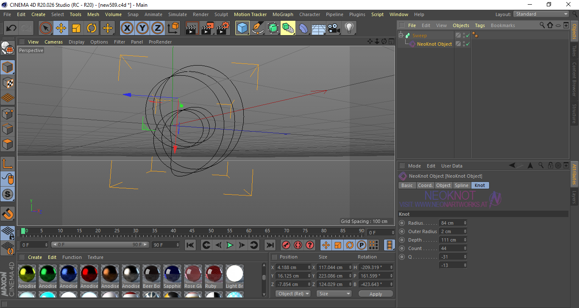Toggle the Q animation dot

402,257
